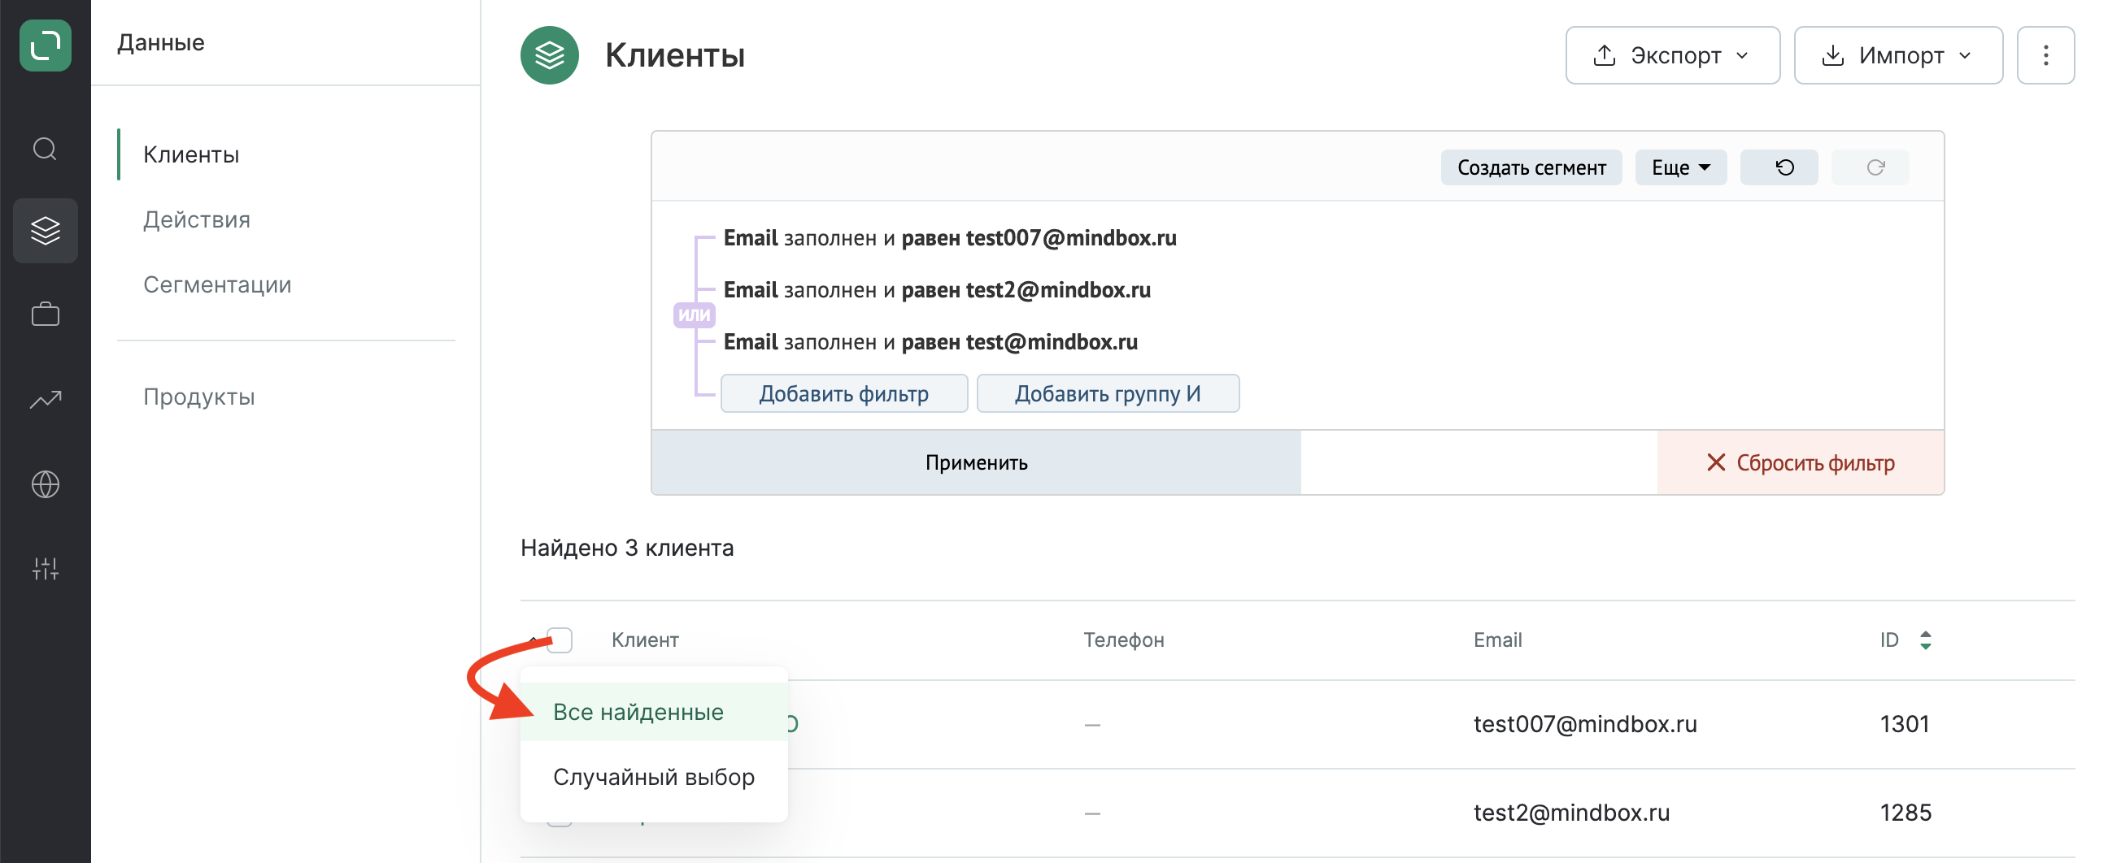Click Создать сегмент button
2108x863 pixels.
1531,167
